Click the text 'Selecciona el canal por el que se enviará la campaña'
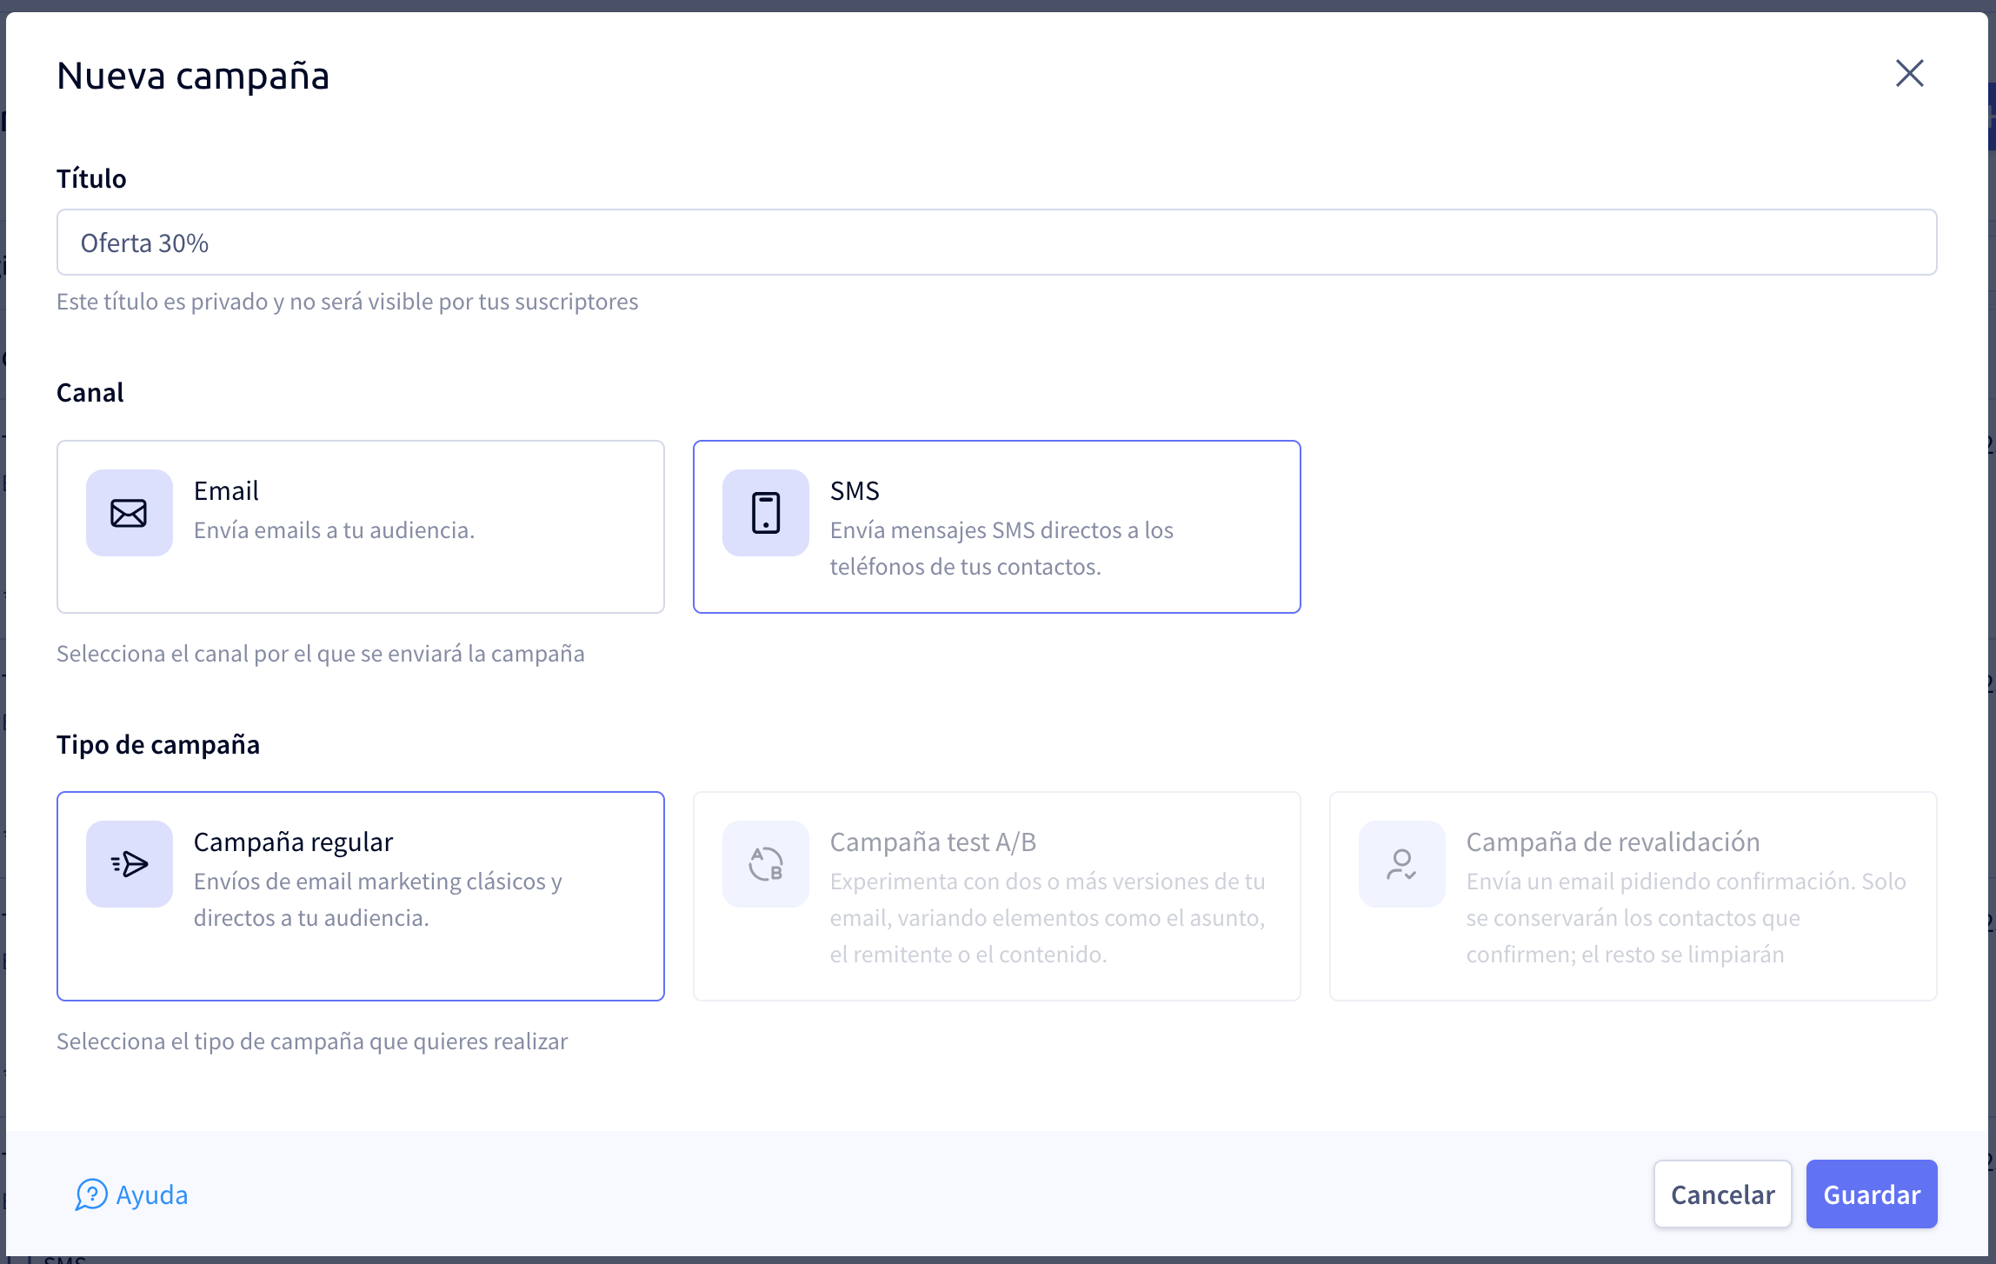Viewport: 1996px width, 1264px height. 320,654
